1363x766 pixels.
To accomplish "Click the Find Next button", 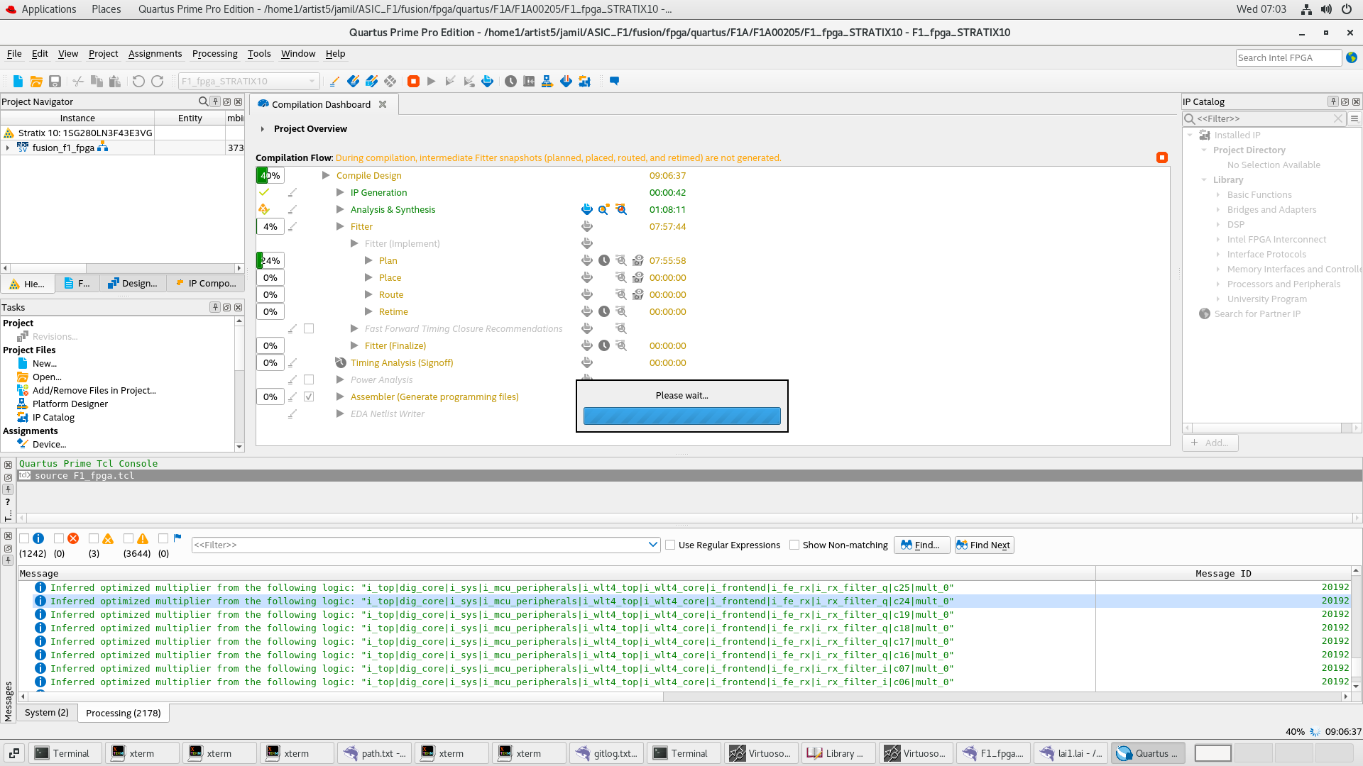I will (983, 545).
